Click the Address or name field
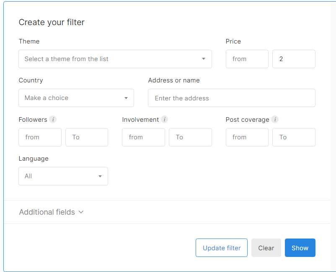Screen dimensions: 336x272 232,98
